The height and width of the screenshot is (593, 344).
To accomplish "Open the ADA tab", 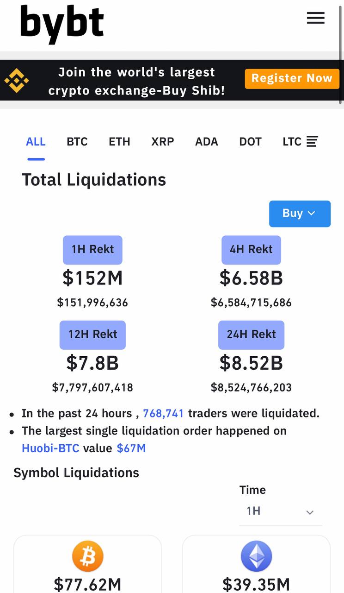I will pos(206,142).
